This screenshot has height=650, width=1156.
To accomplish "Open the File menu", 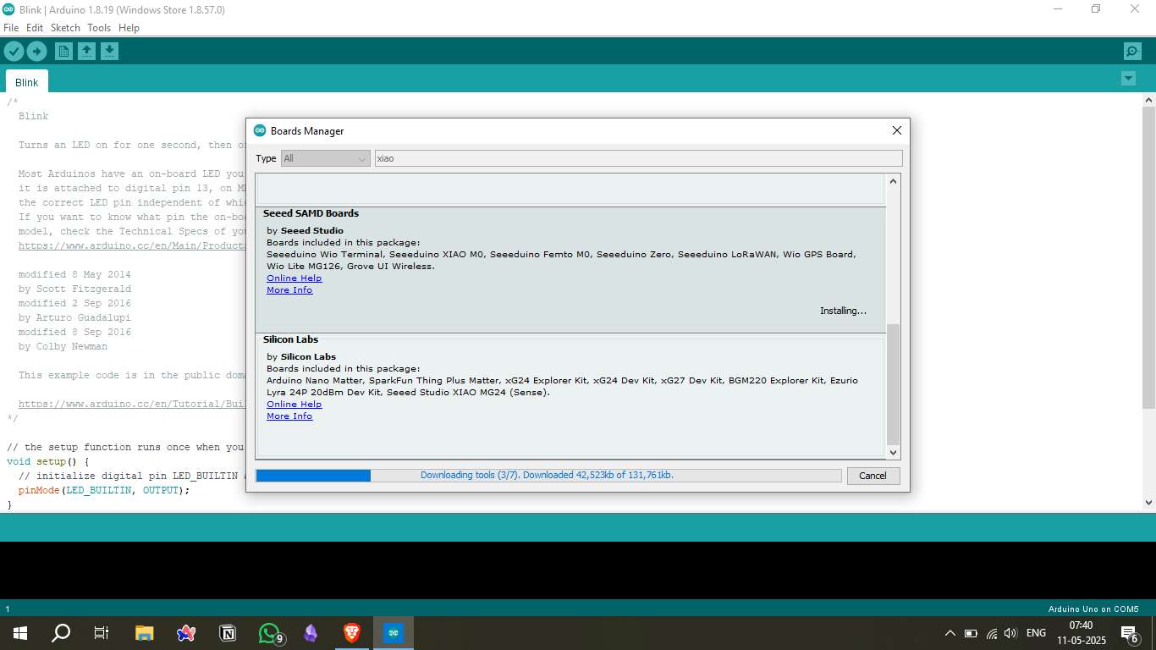I will [11, 28].
